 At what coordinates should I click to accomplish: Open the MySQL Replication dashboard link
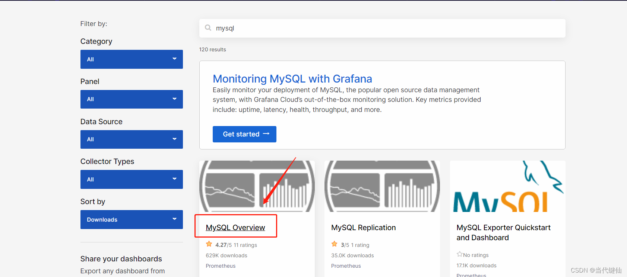click(364, 228)
